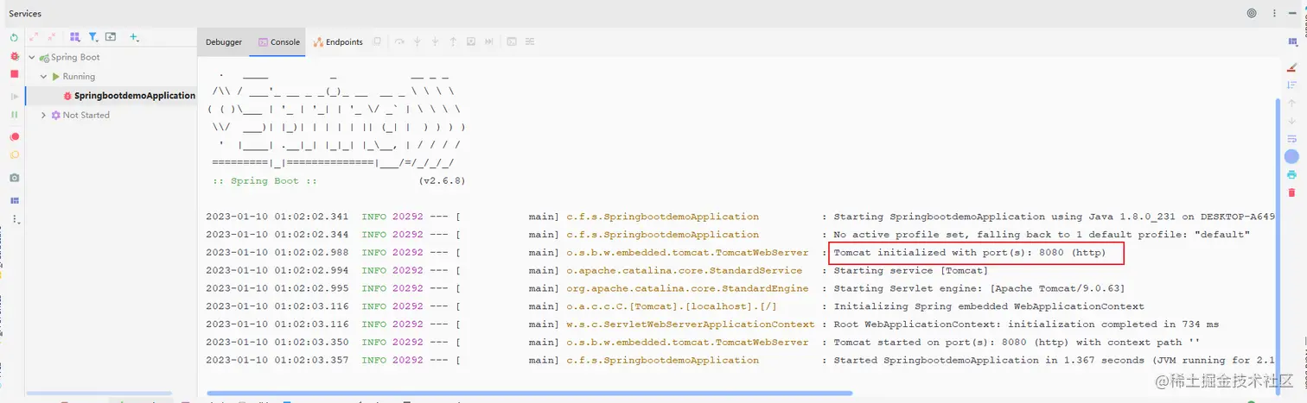Click timestamp '2023-01-10 01:02:03.357'
The width and height of the screenshot is (1307, 403).
[x=277, y=360]
